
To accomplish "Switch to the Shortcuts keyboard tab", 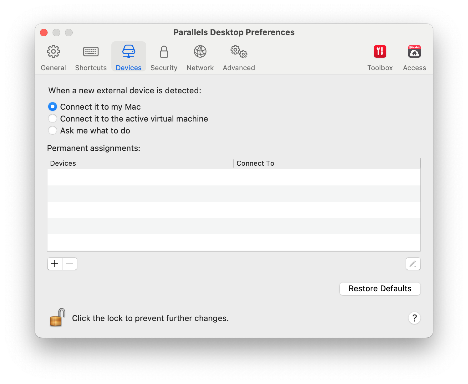I will [91, 57].
